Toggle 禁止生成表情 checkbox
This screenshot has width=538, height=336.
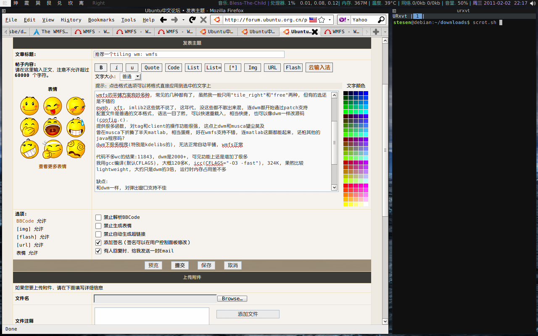[x=98, y=226]
